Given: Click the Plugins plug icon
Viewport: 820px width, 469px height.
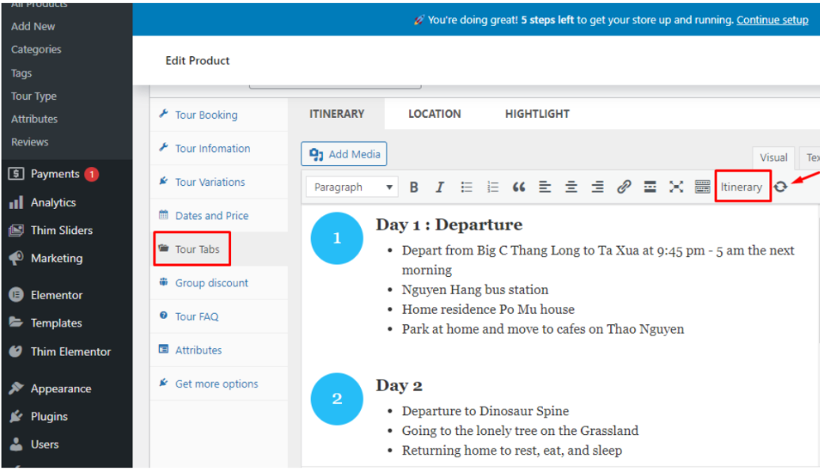Looking at the screenshot, I should [16, 416].
